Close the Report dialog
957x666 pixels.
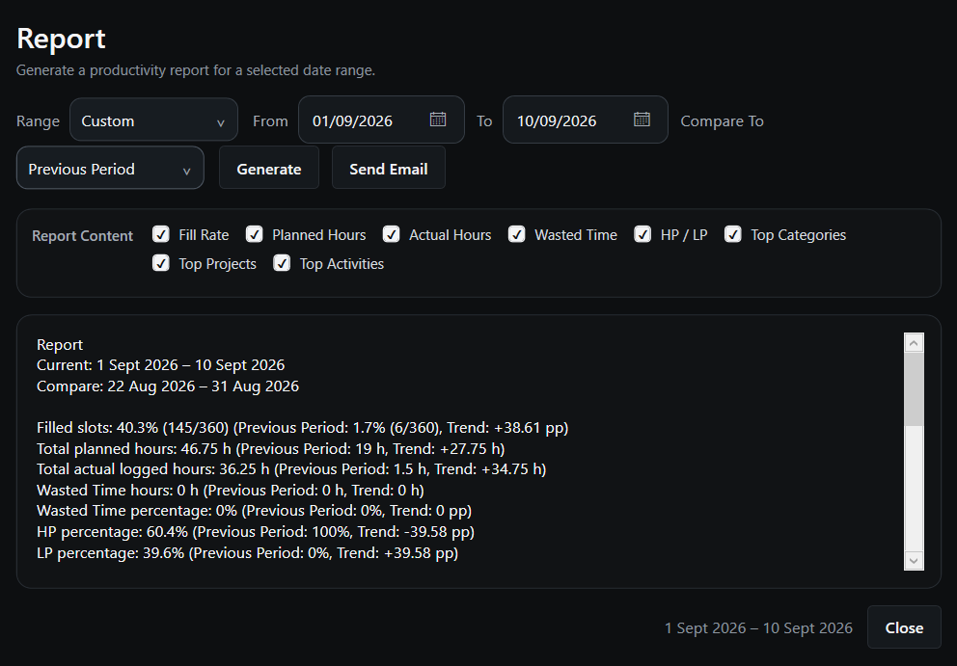[904, 627]
